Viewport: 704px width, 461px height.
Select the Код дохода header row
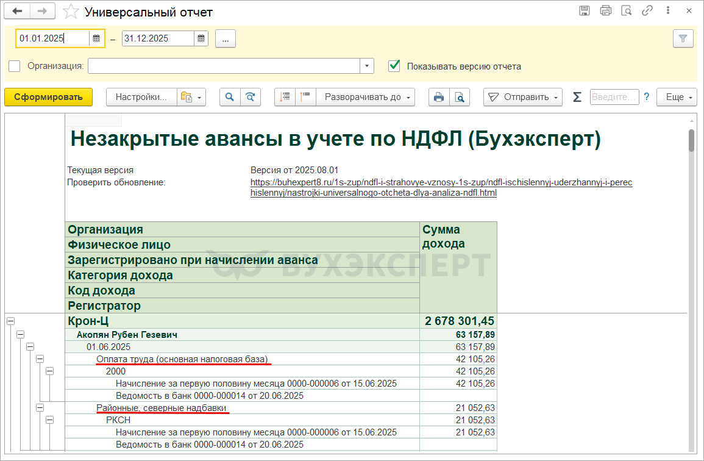pyautogui.click(x=243, y=290)
